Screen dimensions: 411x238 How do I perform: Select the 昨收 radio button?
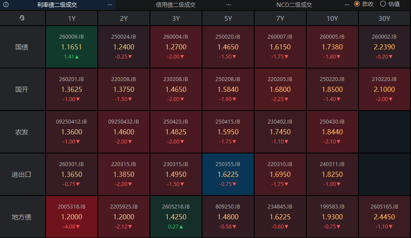(x=357, y=4)
